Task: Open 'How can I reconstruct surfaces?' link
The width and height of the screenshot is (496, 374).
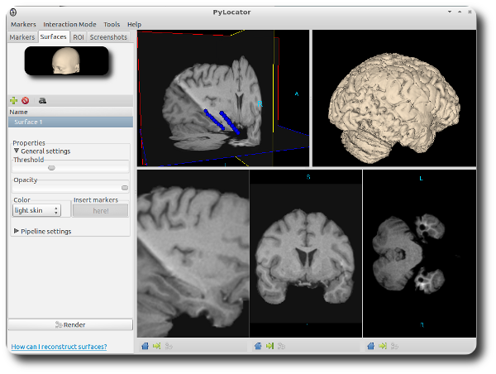Action: [x=59, y=347]
